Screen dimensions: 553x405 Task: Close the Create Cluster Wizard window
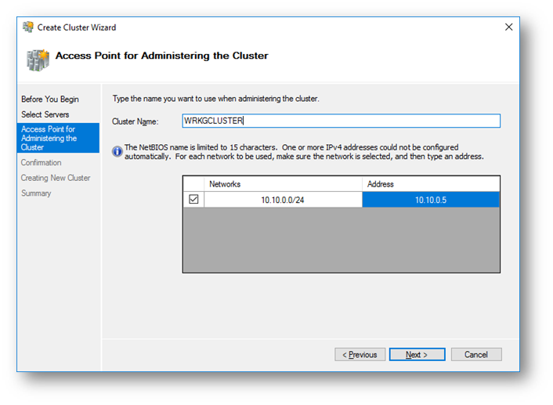coord(508,27)
